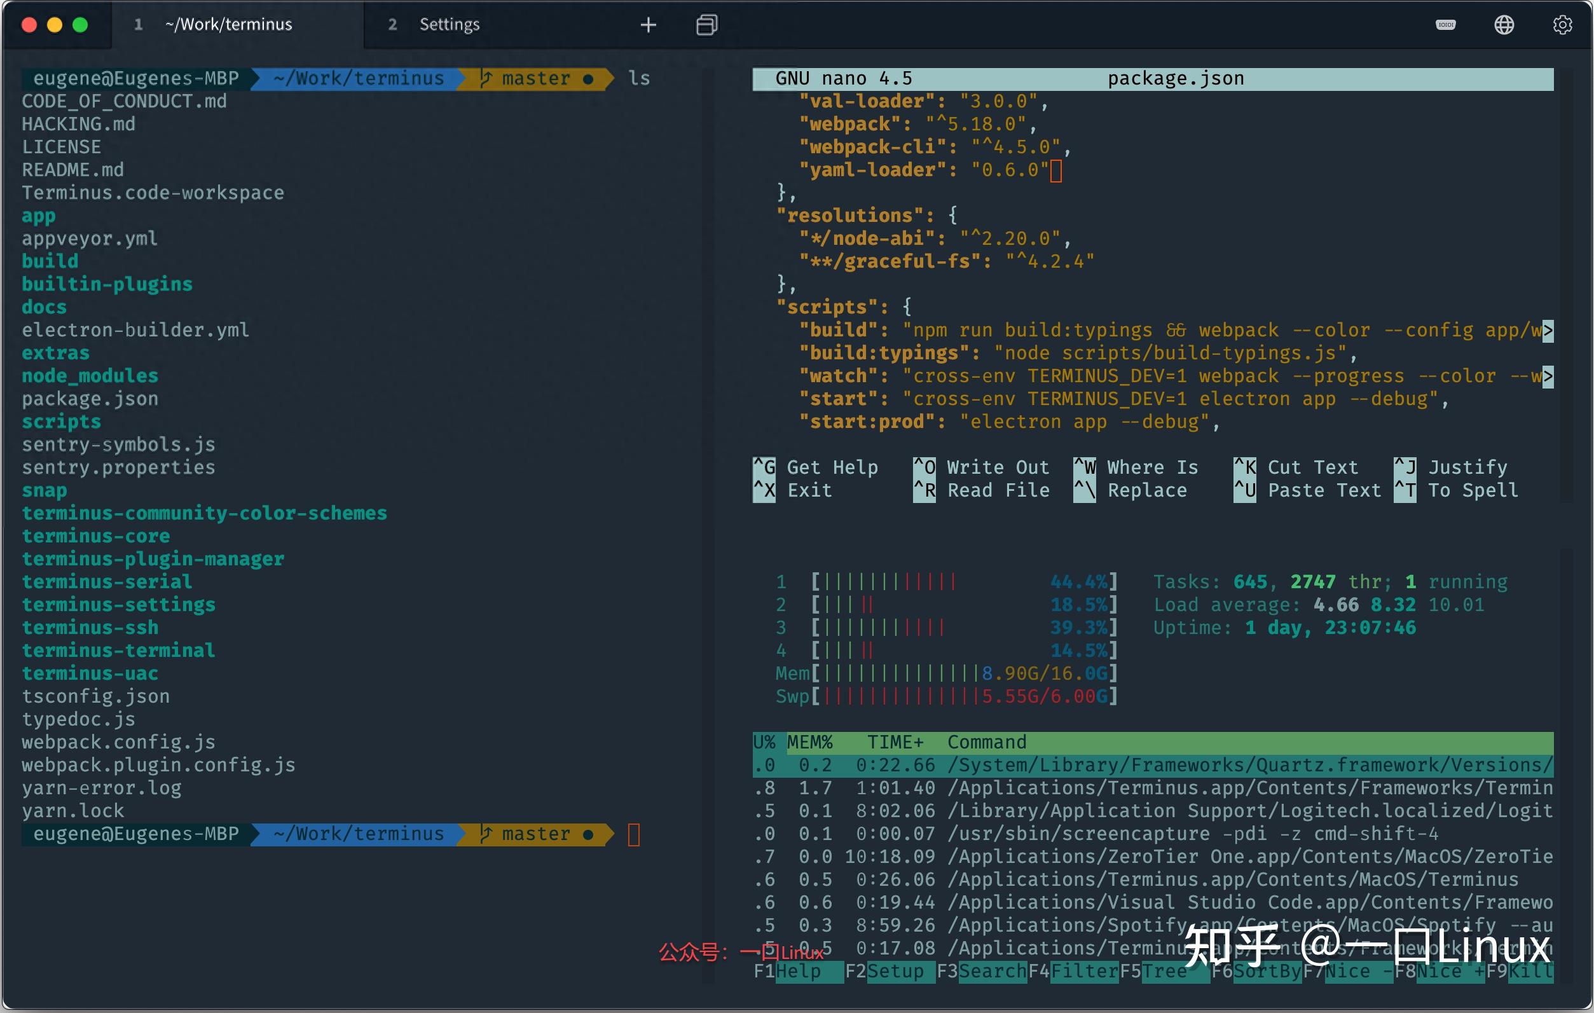Click tsconfig.json in ls output
Screen dimensions: 1594x1013
coord(96,696)
